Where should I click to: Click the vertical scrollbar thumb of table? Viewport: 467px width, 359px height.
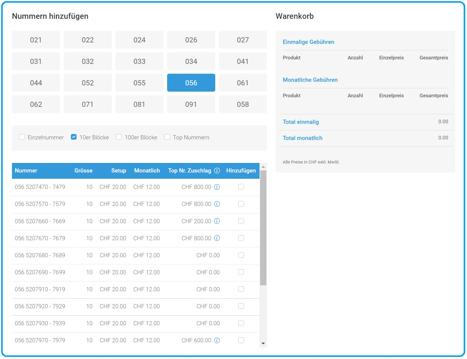click(263, 228)
